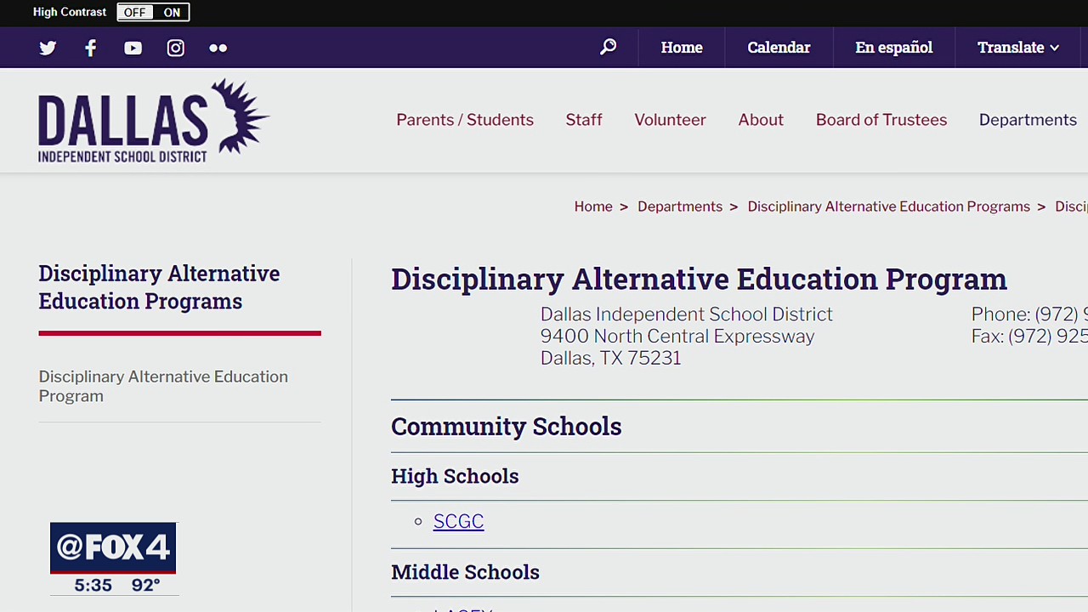Switch High Contrast to OFF
1088x612 pixels.
[134, 12]
